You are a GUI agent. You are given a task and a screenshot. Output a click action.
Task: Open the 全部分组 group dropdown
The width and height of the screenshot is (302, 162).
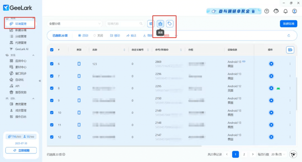pos(75,24)
